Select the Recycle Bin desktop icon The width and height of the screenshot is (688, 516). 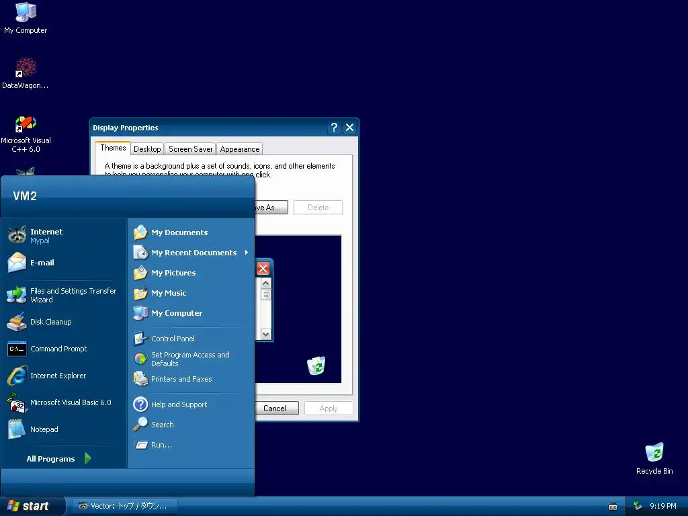pyautogui.click(x=654, y=458)
